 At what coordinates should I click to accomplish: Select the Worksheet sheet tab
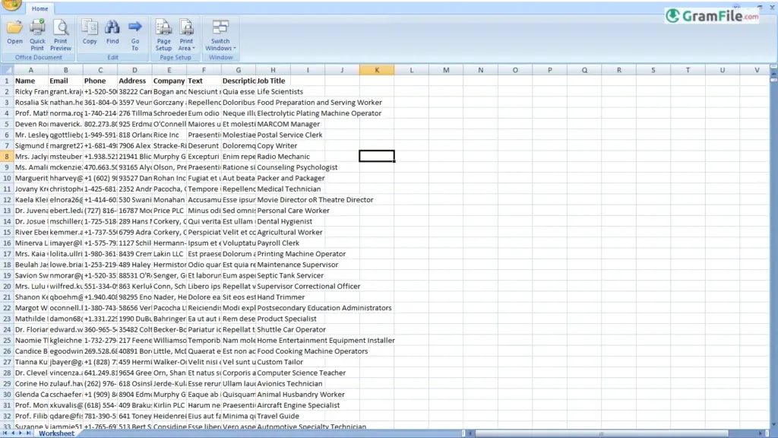coord(56,433)
